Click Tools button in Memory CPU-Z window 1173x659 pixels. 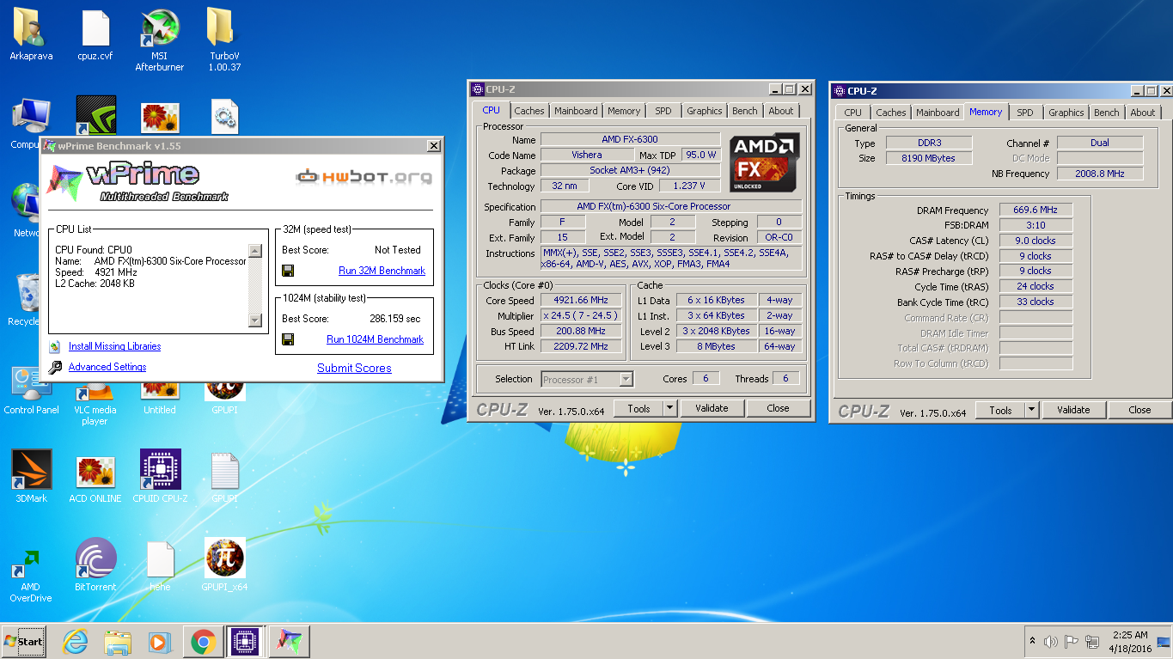pyautogui.click(x=1001, y=410)
